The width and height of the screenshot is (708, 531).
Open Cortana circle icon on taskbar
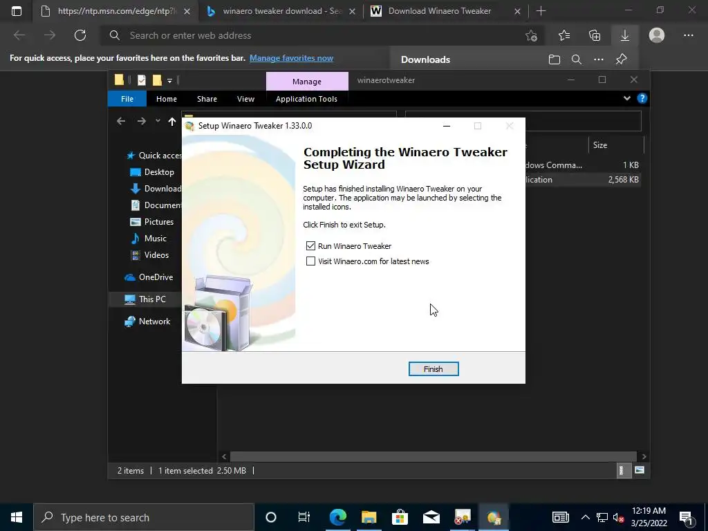coord(271,517)
